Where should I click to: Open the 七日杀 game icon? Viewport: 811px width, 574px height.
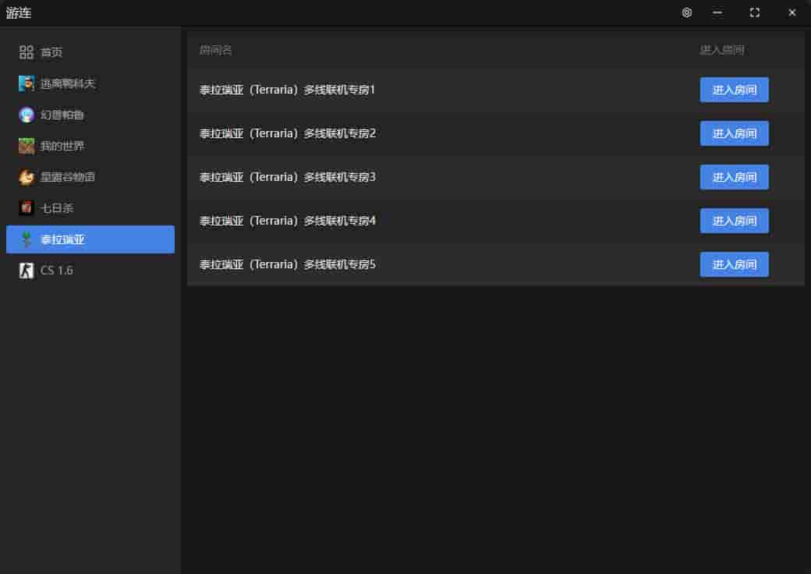27,208
